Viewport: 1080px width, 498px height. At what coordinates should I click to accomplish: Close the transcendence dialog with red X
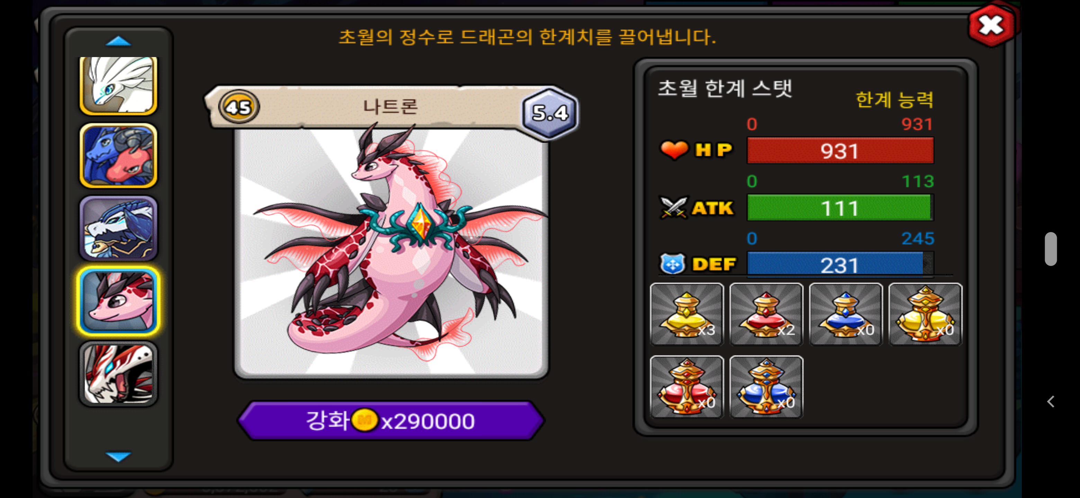point(991,25)
